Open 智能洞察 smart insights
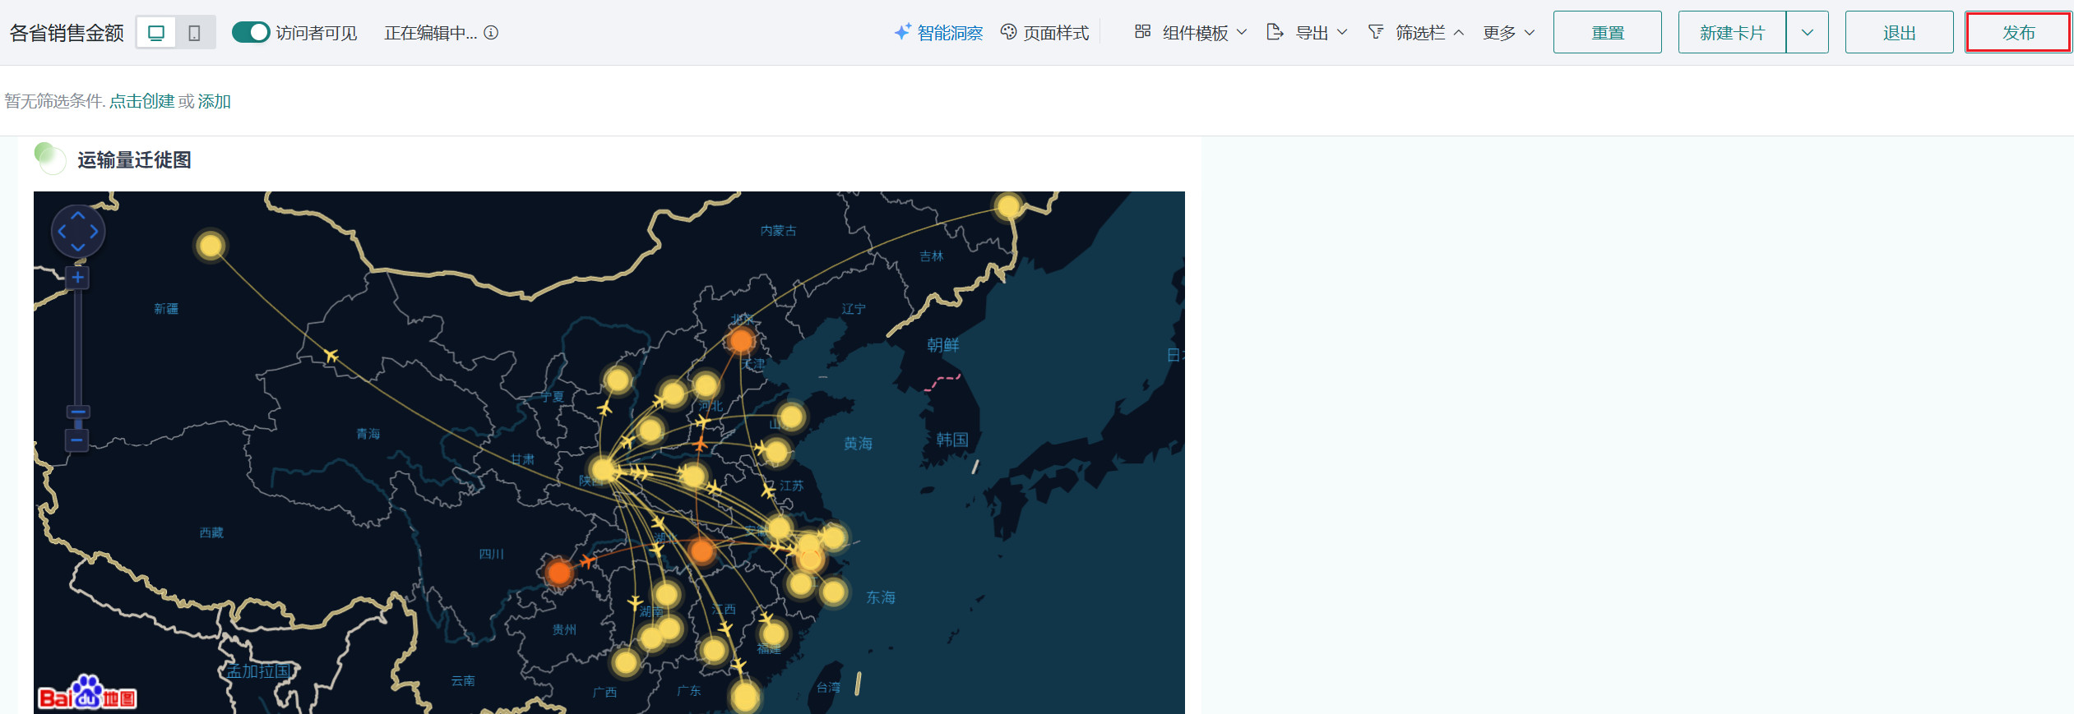The height and width of the screenshot is (714, 2074). [938, 33]
